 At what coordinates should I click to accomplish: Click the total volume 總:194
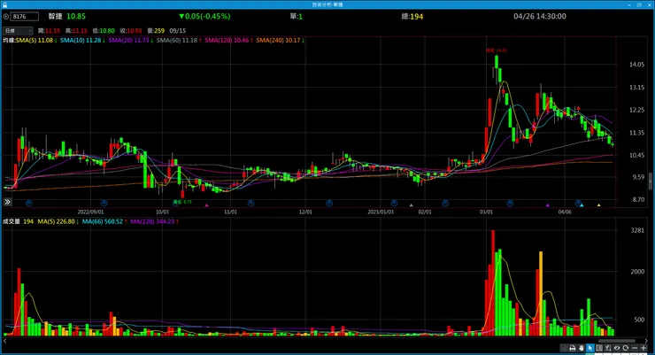click(412, 17)
